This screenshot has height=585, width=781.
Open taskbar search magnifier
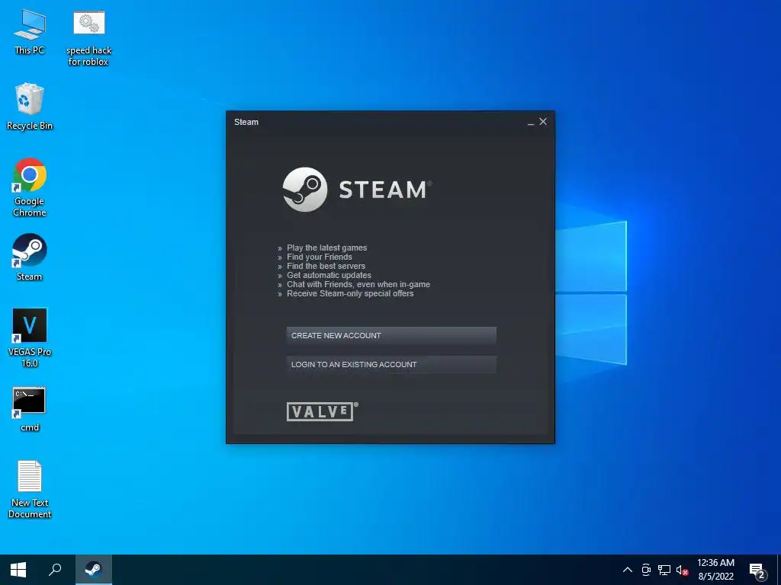tap(55, 570)
